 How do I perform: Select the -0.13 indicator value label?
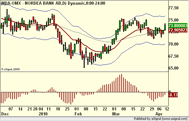[173, 95]
